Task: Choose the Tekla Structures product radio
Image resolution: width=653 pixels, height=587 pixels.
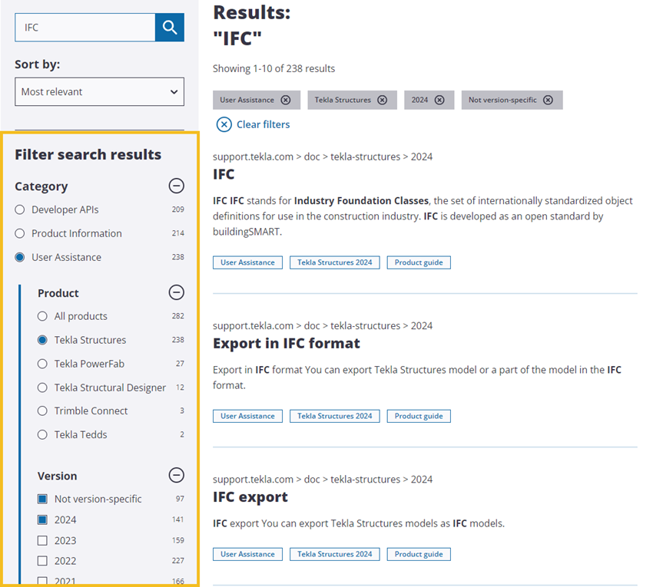Action: [42, 340]
